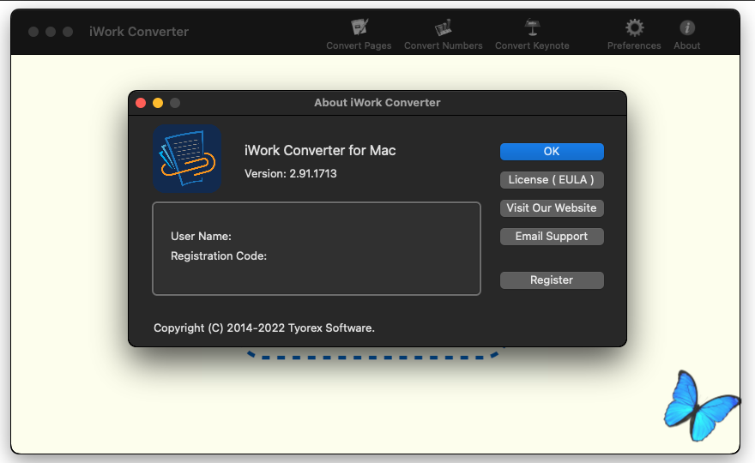Close the About iWork Converter dialog
755x463 pixels.
click(141, 103)
